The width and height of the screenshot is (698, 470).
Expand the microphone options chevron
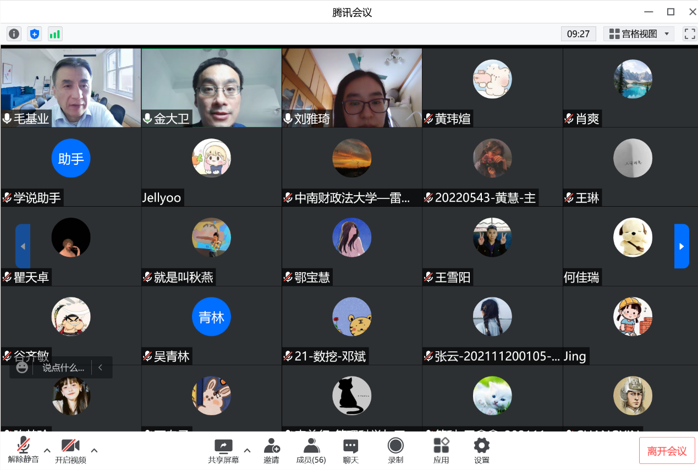[x=47, y=451]
